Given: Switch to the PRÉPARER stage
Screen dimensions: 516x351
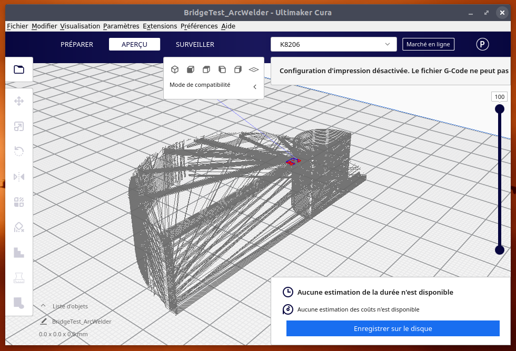Looking at the screenshot, I should [77, 44].
